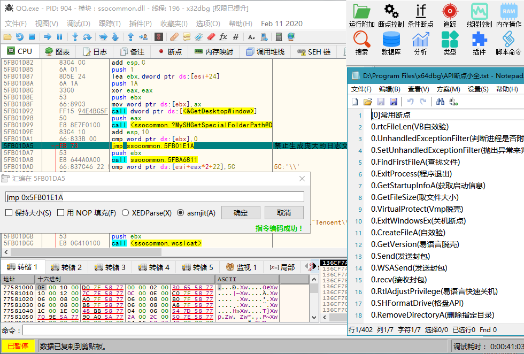The image size is (524, 354).
Task: Click the globe toolbar icon
Action: (x=291, y=37)
